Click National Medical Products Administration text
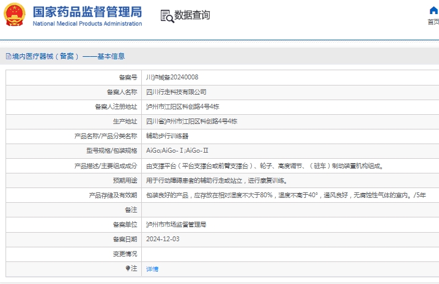 click(x=87, y=24)
